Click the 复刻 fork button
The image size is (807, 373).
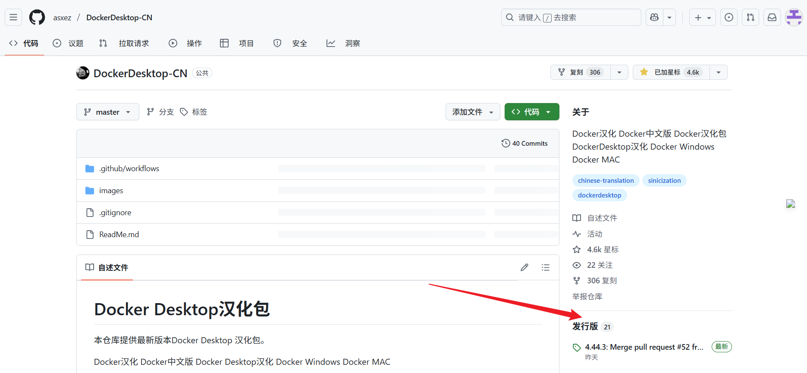pyautogui.click(x=581, y=72)
